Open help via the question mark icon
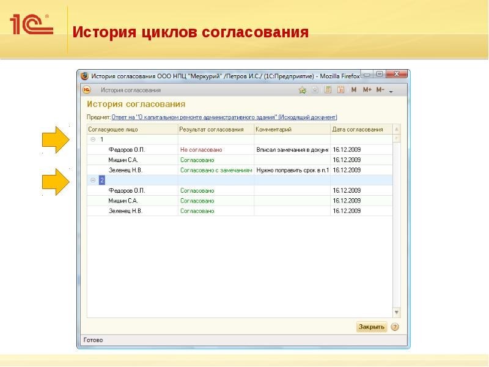This screenshot has width=489, height=367. pos(394,327)
